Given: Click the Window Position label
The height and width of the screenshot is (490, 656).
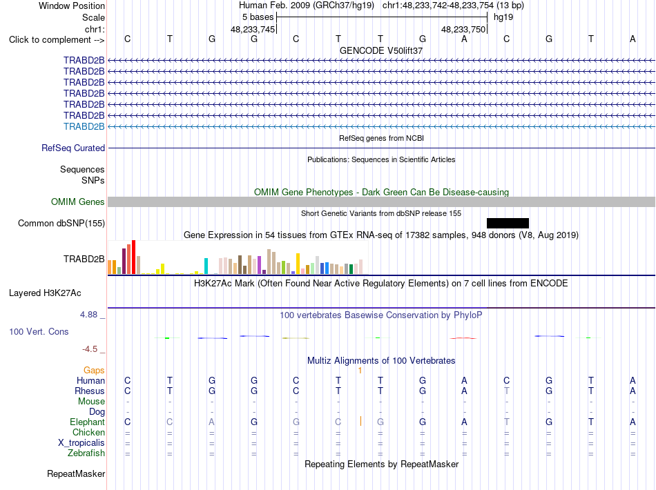Looking at the screenshot, I should tap(72, 6).
